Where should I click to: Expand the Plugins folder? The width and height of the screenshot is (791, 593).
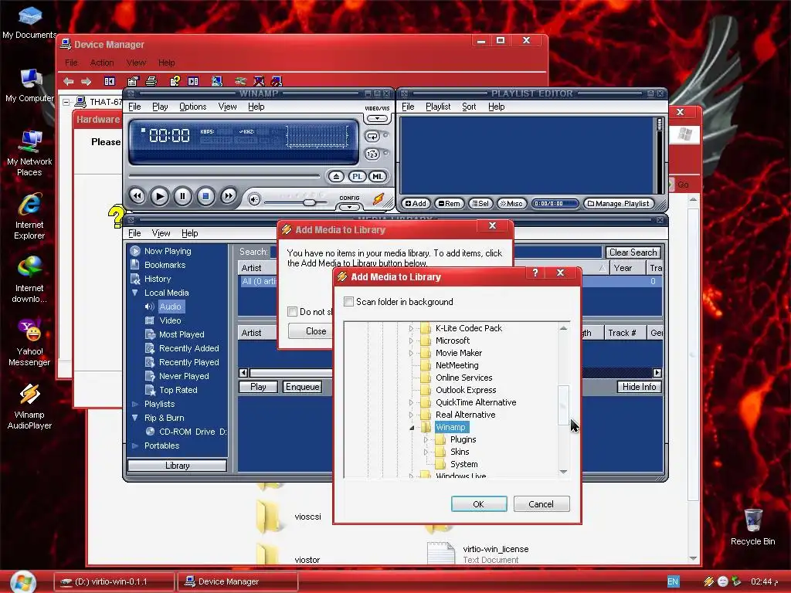point(426,439)
